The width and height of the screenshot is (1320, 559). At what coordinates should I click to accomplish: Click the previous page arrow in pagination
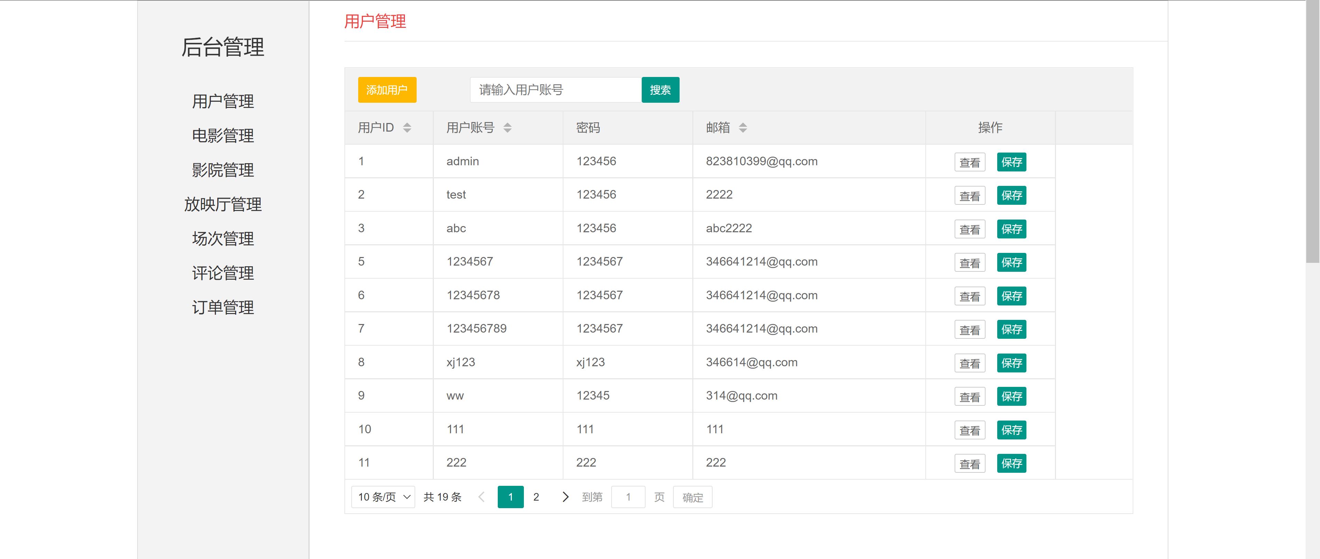tap(481, 496)
